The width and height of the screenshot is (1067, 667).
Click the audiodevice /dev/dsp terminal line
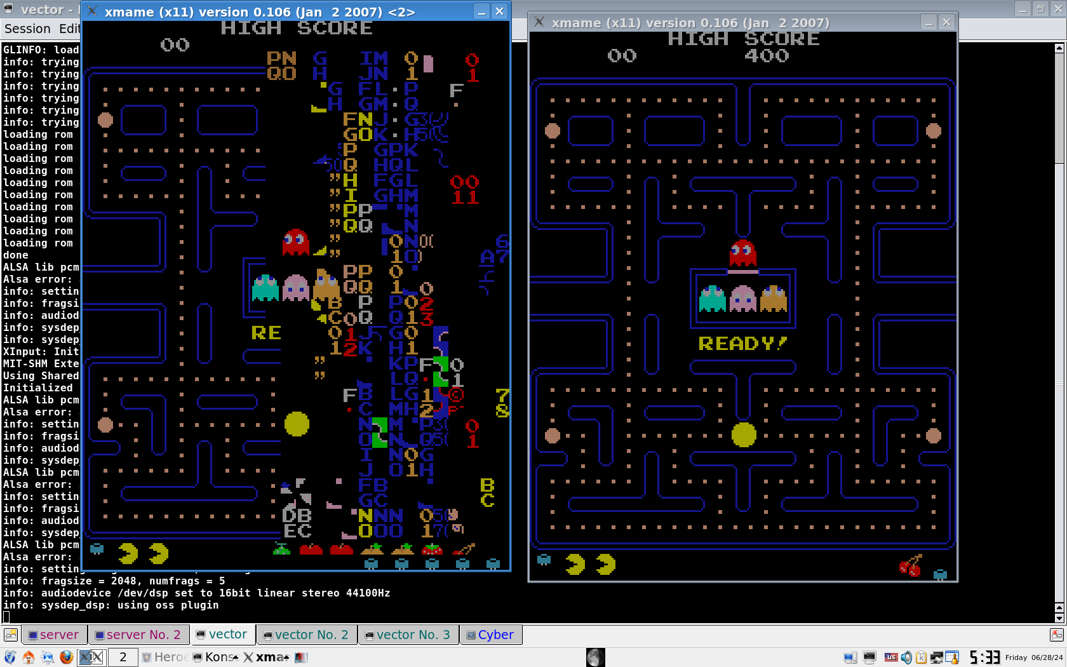click(x=197, y=593)
